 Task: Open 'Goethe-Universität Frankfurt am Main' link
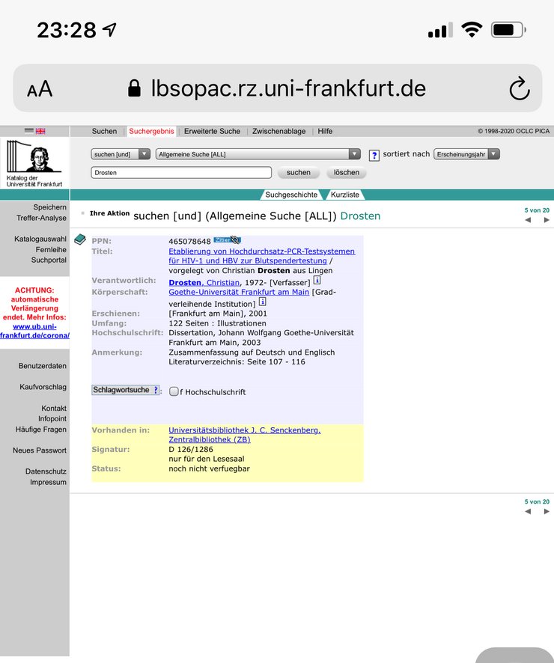(x=239, y=292)
